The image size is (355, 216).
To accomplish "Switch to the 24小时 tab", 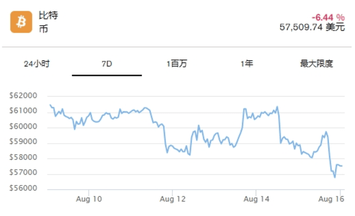I will pyautogui.click(x=37, y=64).
